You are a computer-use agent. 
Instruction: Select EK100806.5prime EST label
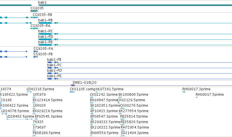pos(134,95)
